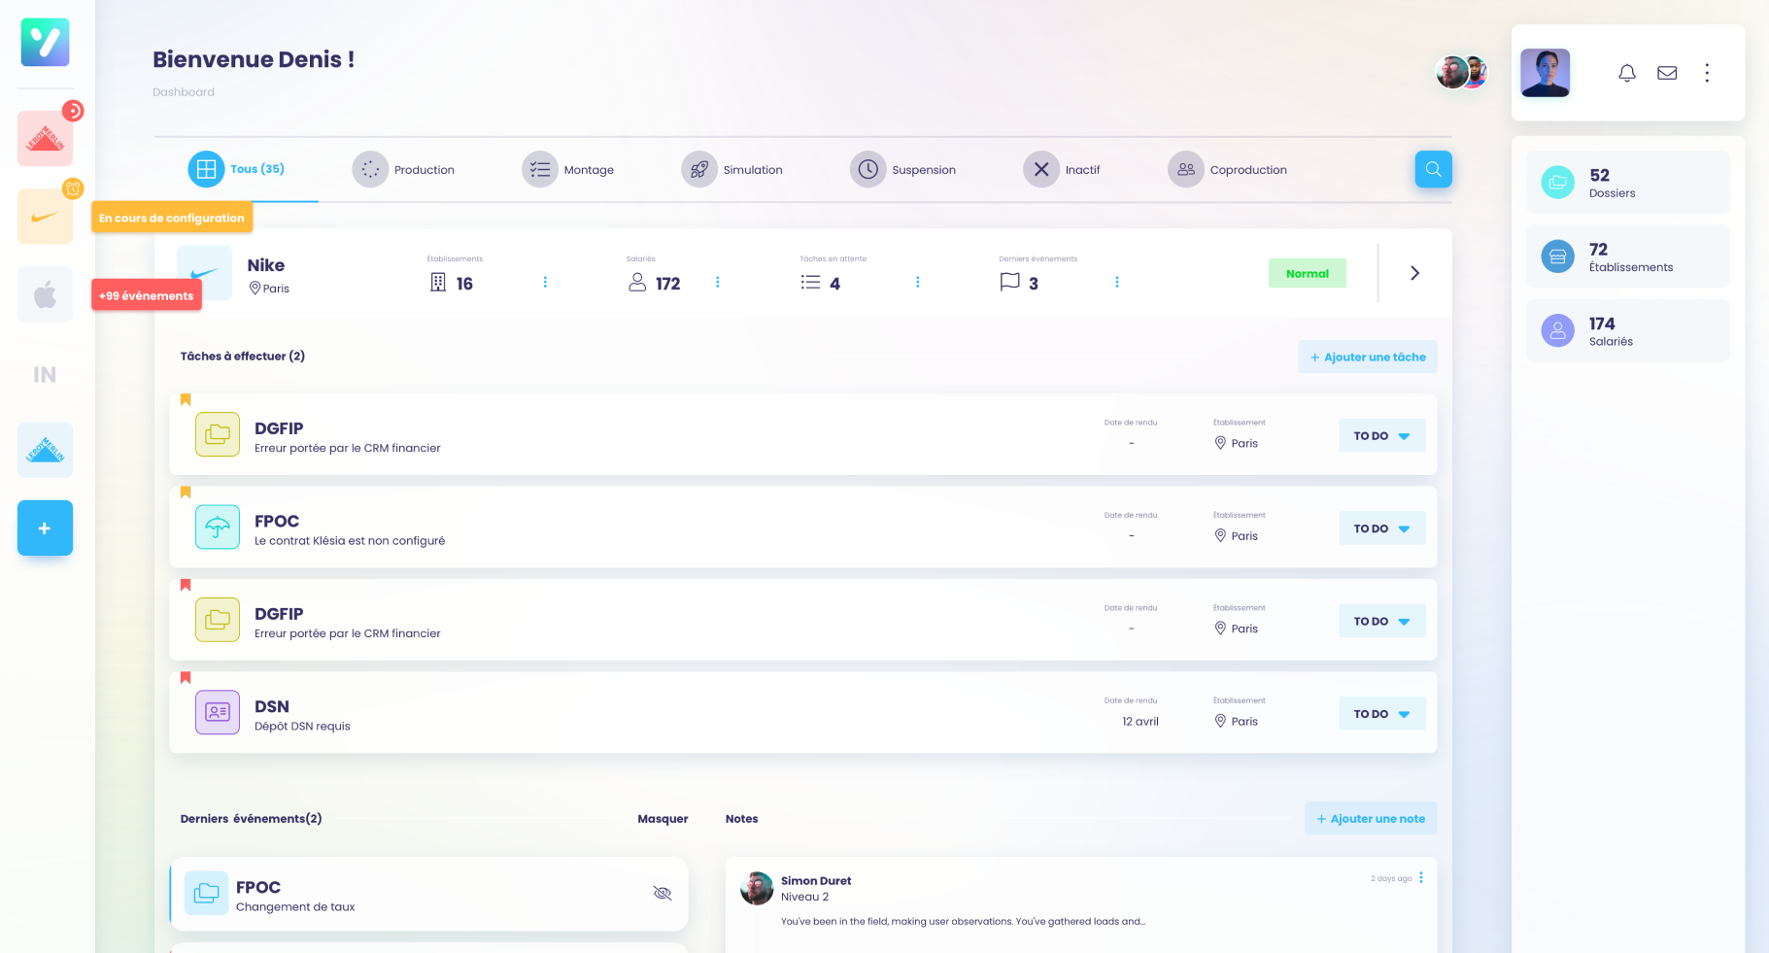
Task: Select the Suspension tab
Action: 903,170
